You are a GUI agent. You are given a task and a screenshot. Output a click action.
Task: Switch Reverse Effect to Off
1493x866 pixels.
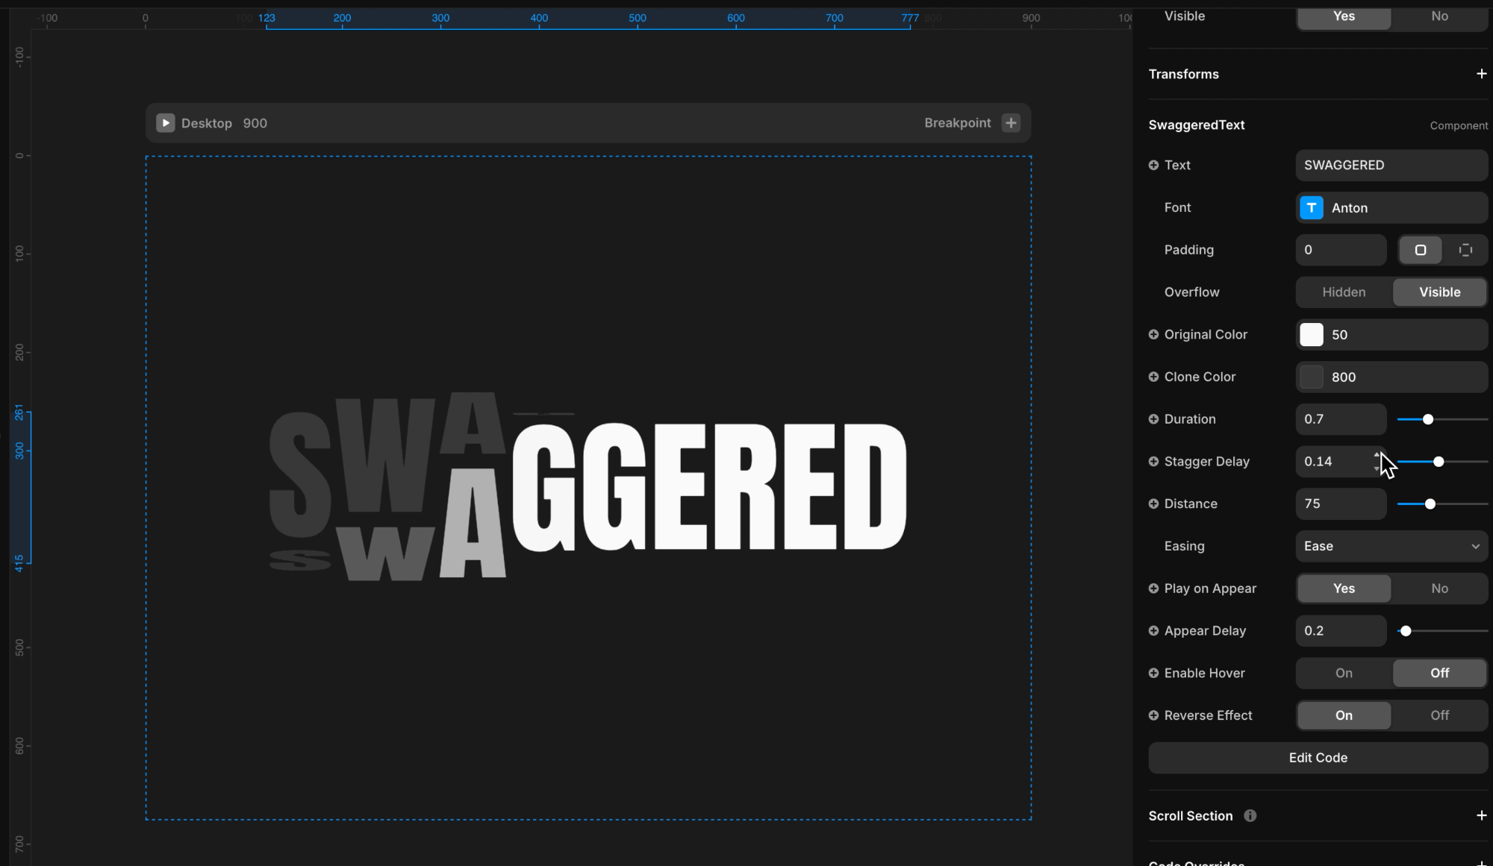pos(1439,715)
